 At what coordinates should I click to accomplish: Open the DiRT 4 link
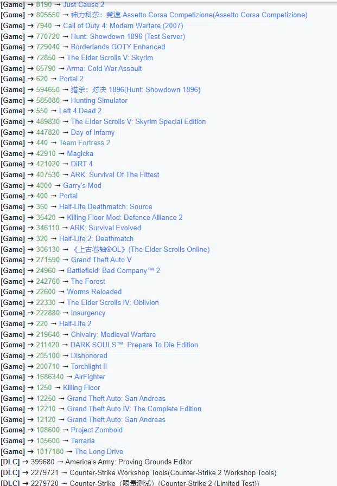pyautogui.click(x=81, y=164)
